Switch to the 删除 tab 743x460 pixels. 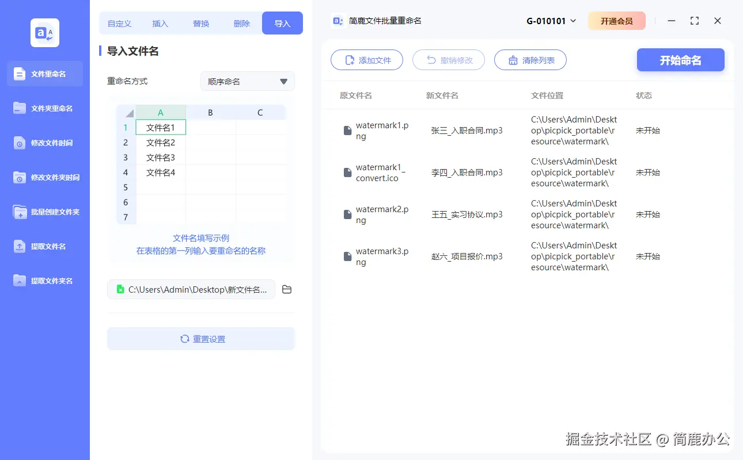[x=242, y=24]
